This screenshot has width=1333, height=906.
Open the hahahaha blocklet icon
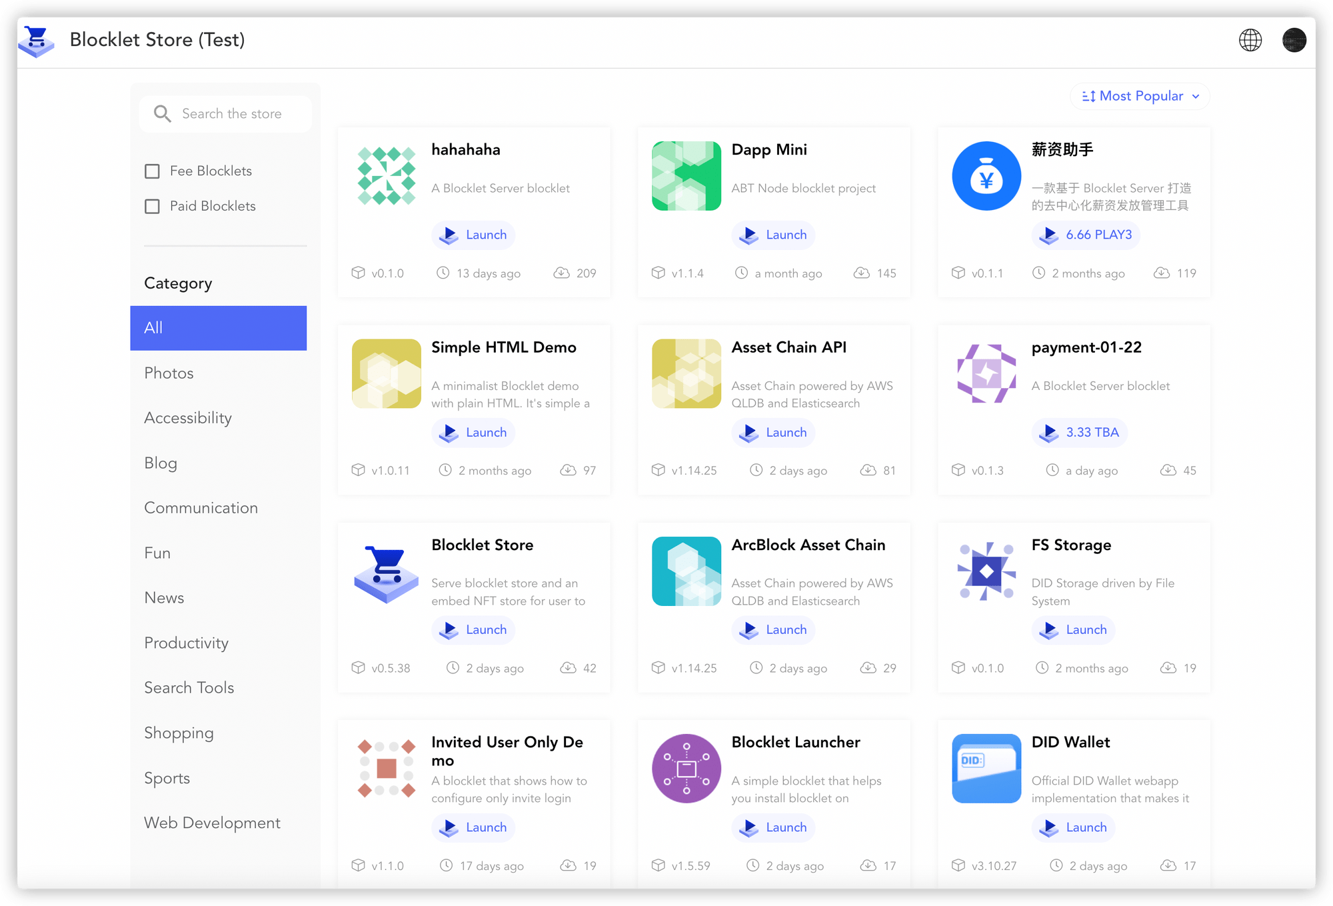[x=386, y=176]
